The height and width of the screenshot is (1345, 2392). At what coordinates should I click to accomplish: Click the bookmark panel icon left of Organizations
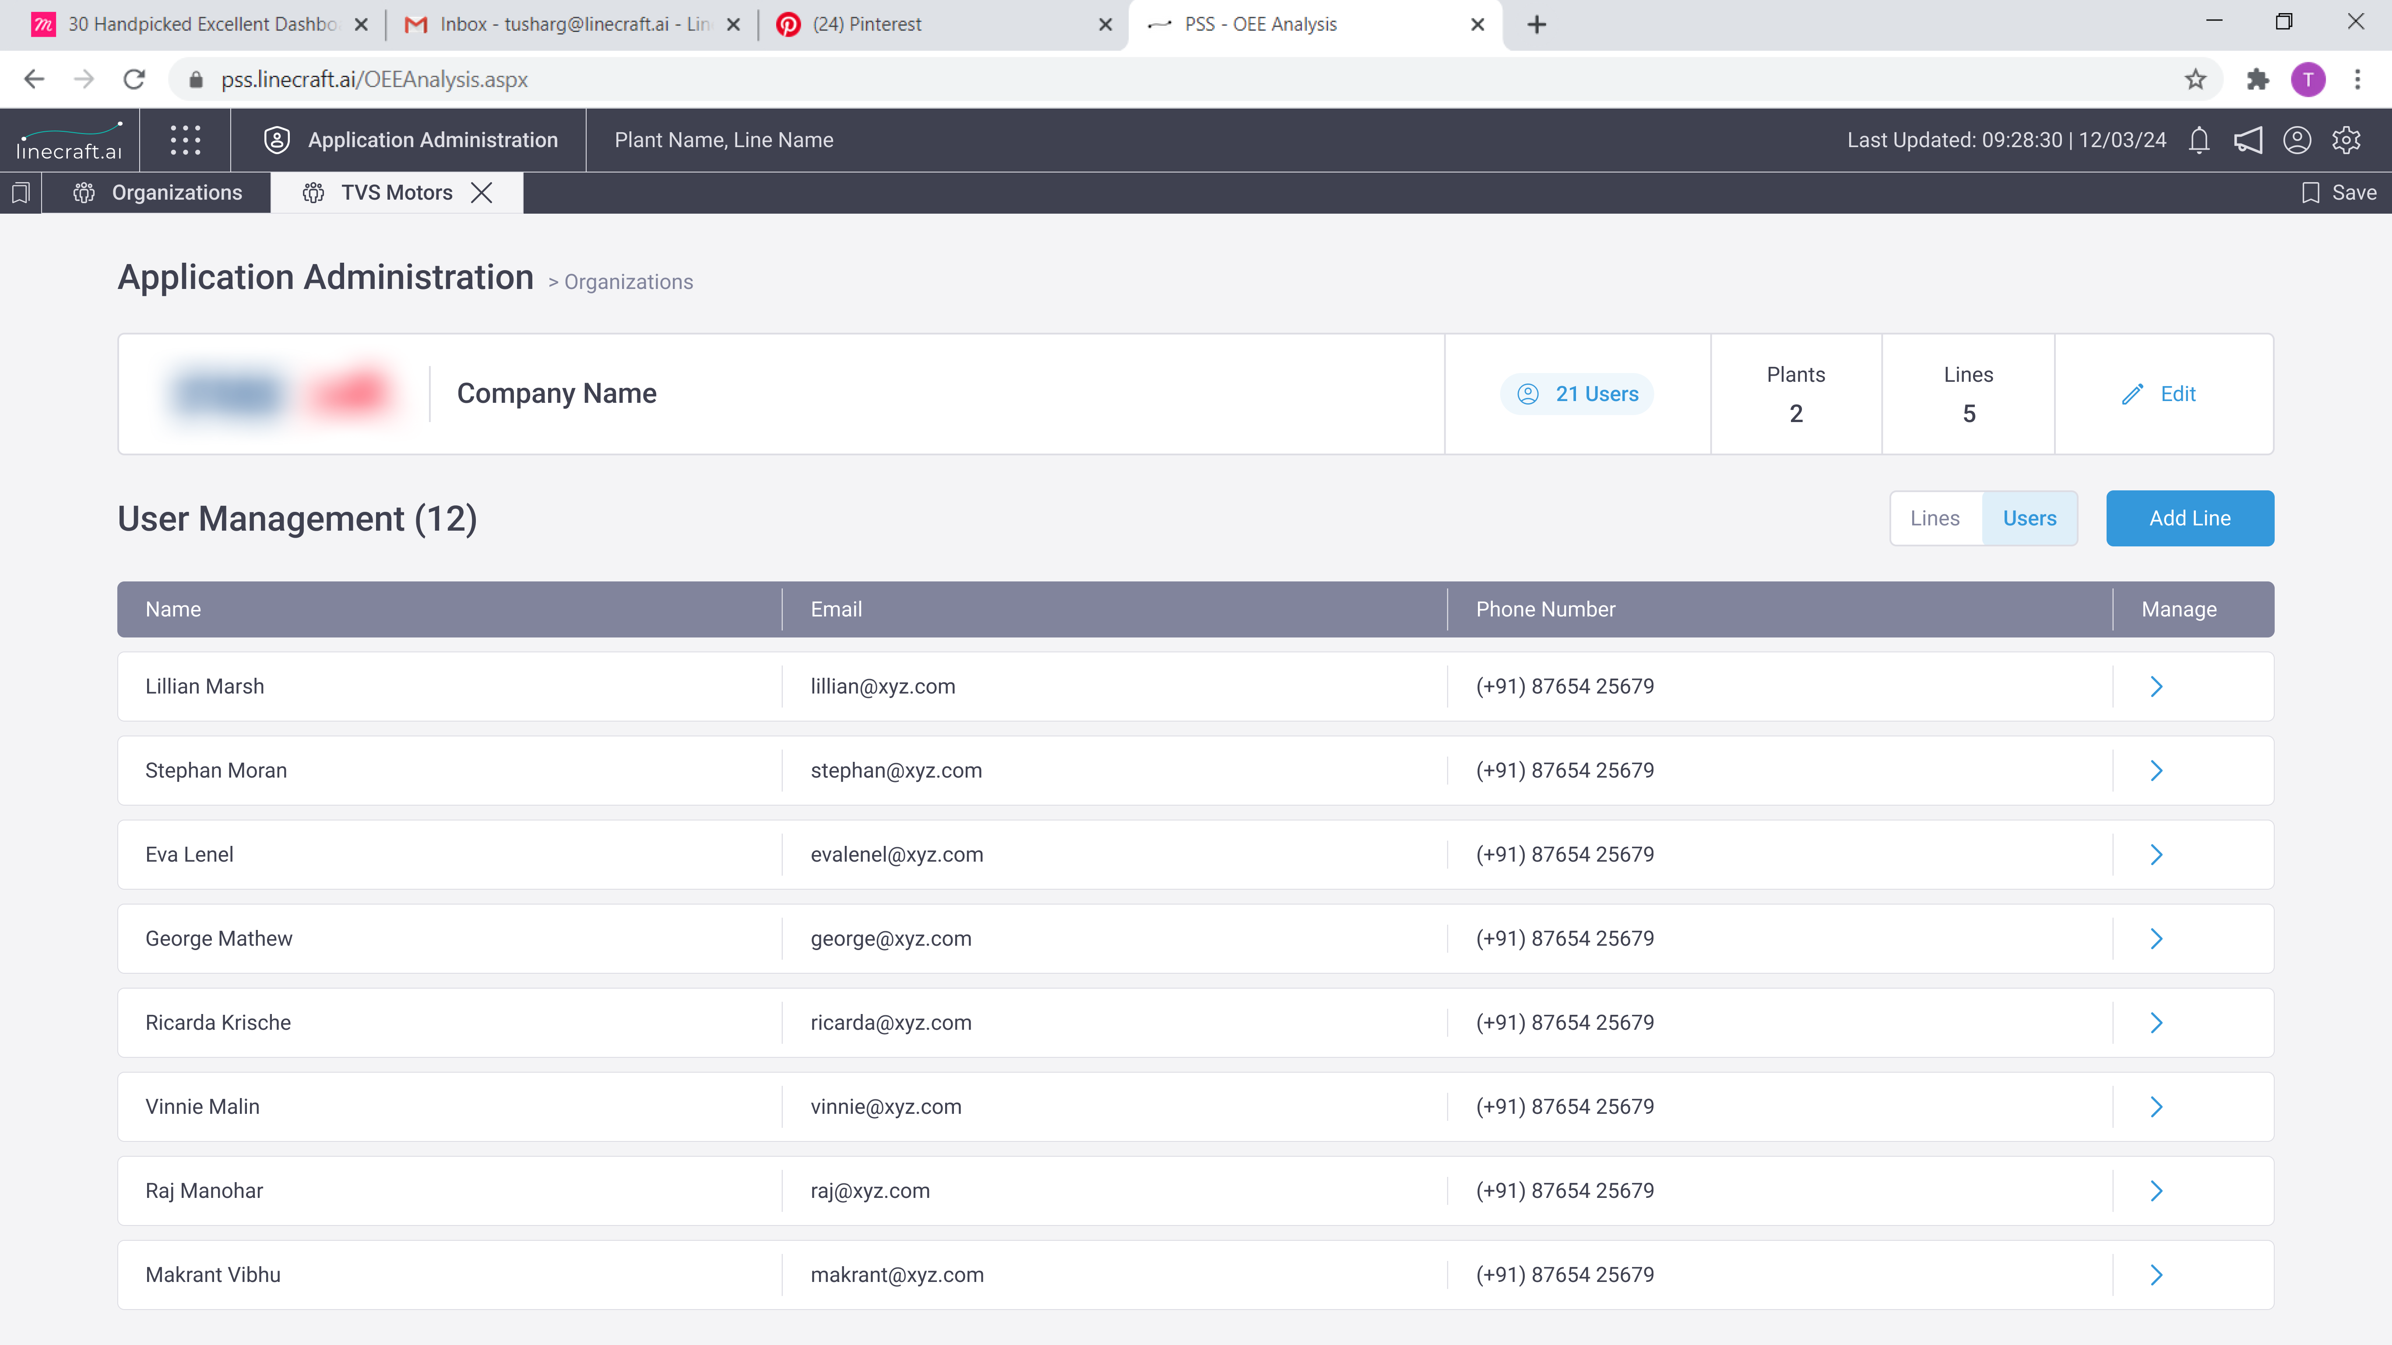click(21, 192)
